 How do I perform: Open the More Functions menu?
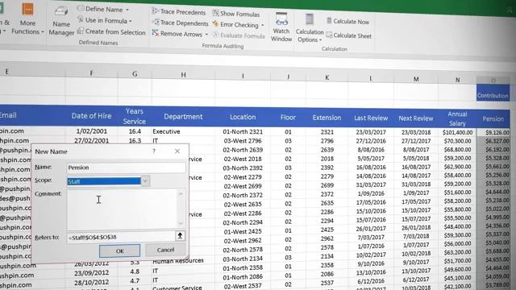coord(27,19)
